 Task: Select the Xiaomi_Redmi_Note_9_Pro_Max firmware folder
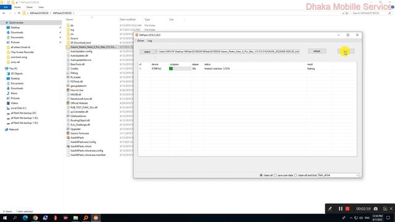point(93,47)
